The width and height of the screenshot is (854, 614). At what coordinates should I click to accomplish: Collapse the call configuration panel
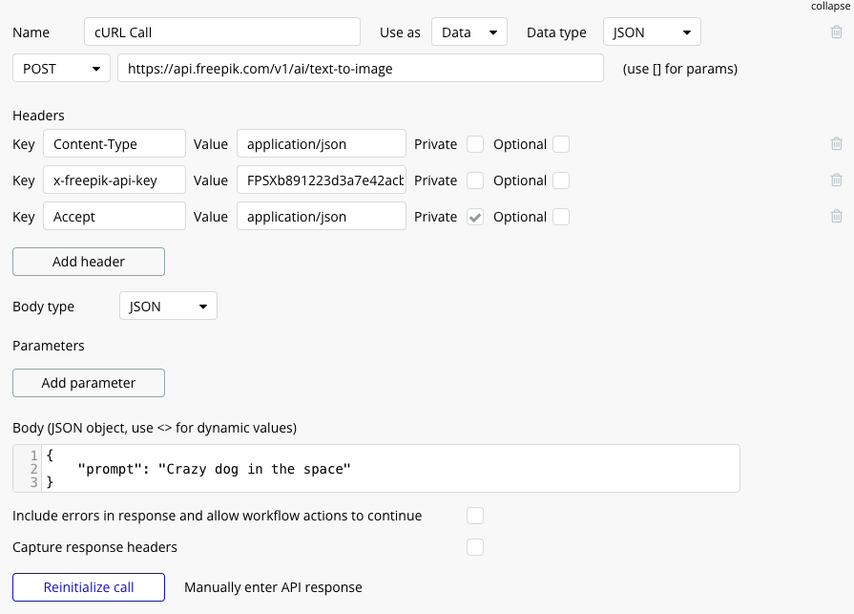829,6
